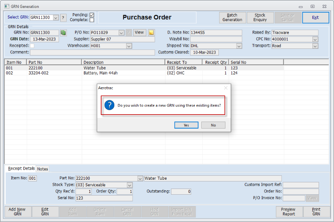This screenshot has height=222, width=334.
Task: Close the Aerotrac dialog with X
Action: (x=226, y=88)
